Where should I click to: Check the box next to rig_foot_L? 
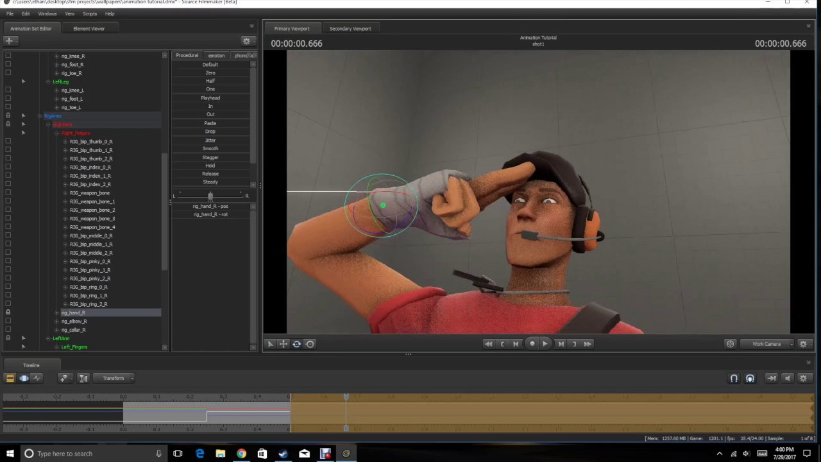point(8,99)
